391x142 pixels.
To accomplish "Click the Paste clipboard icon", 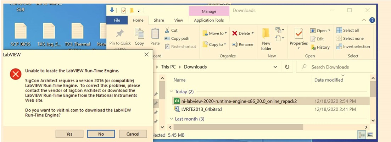I will tap(155, 33).
